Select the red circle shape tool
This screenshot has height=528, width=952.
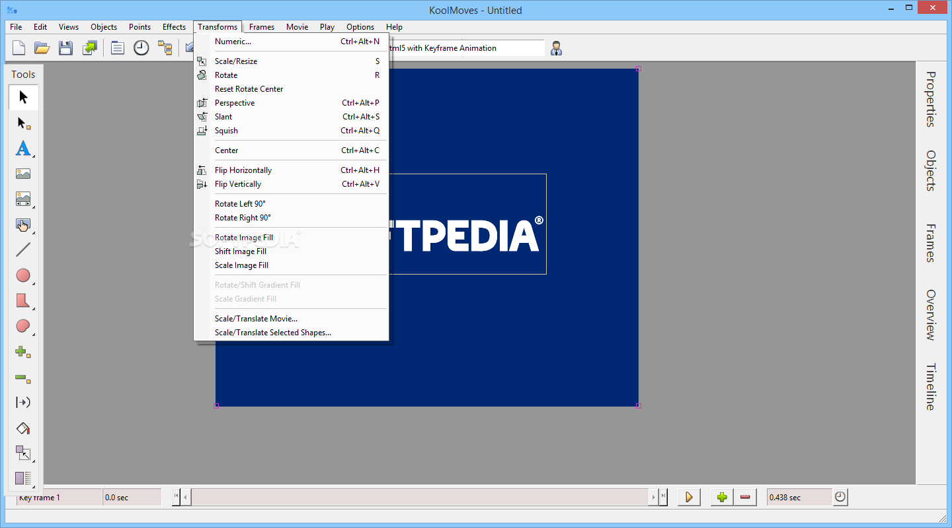pyautogui.click(x=23, y=275)
